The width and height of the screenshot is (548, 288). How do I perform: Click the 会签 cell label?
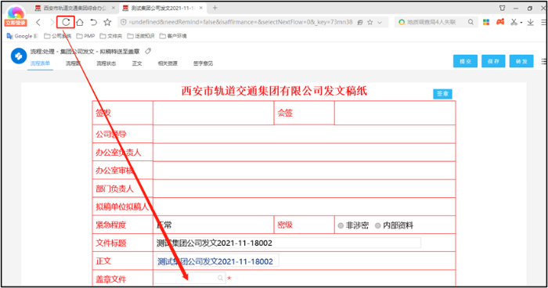pos(285,113)
